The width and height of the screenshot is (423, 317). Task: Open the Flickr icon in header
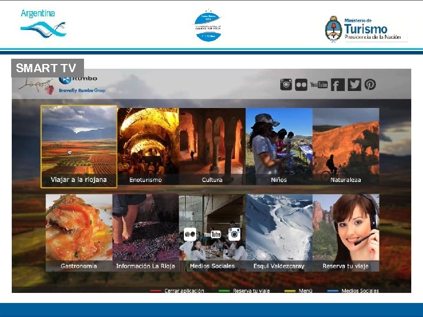coord(301,85)
